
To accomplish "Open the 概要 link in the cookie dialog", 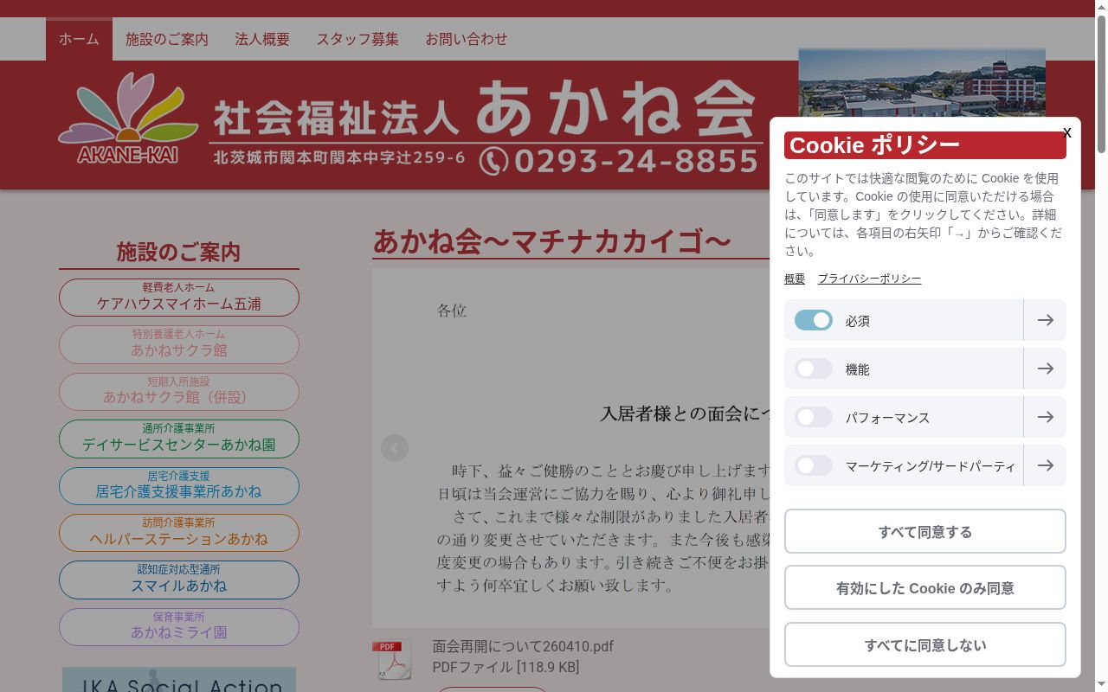I will point(795,279).
